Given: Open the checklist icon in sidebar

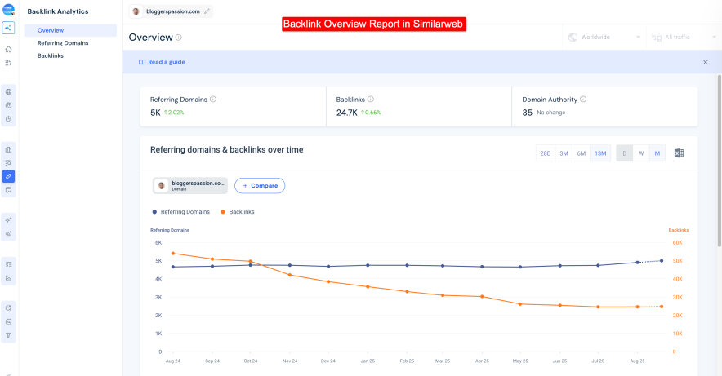Looking at the screenshot, I should [8, 264].
